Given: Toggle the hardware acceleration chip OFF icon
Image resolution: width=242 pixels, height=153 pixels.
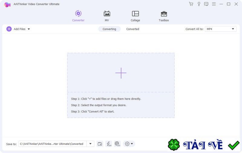Looking at the screenshot, I should point(117,144).
